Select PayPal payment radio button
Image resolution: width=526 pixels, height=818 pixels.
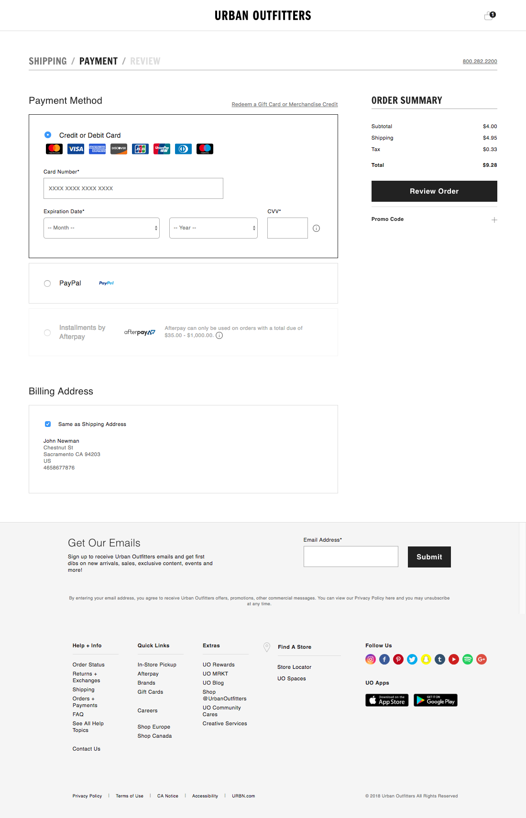[47, 284]
